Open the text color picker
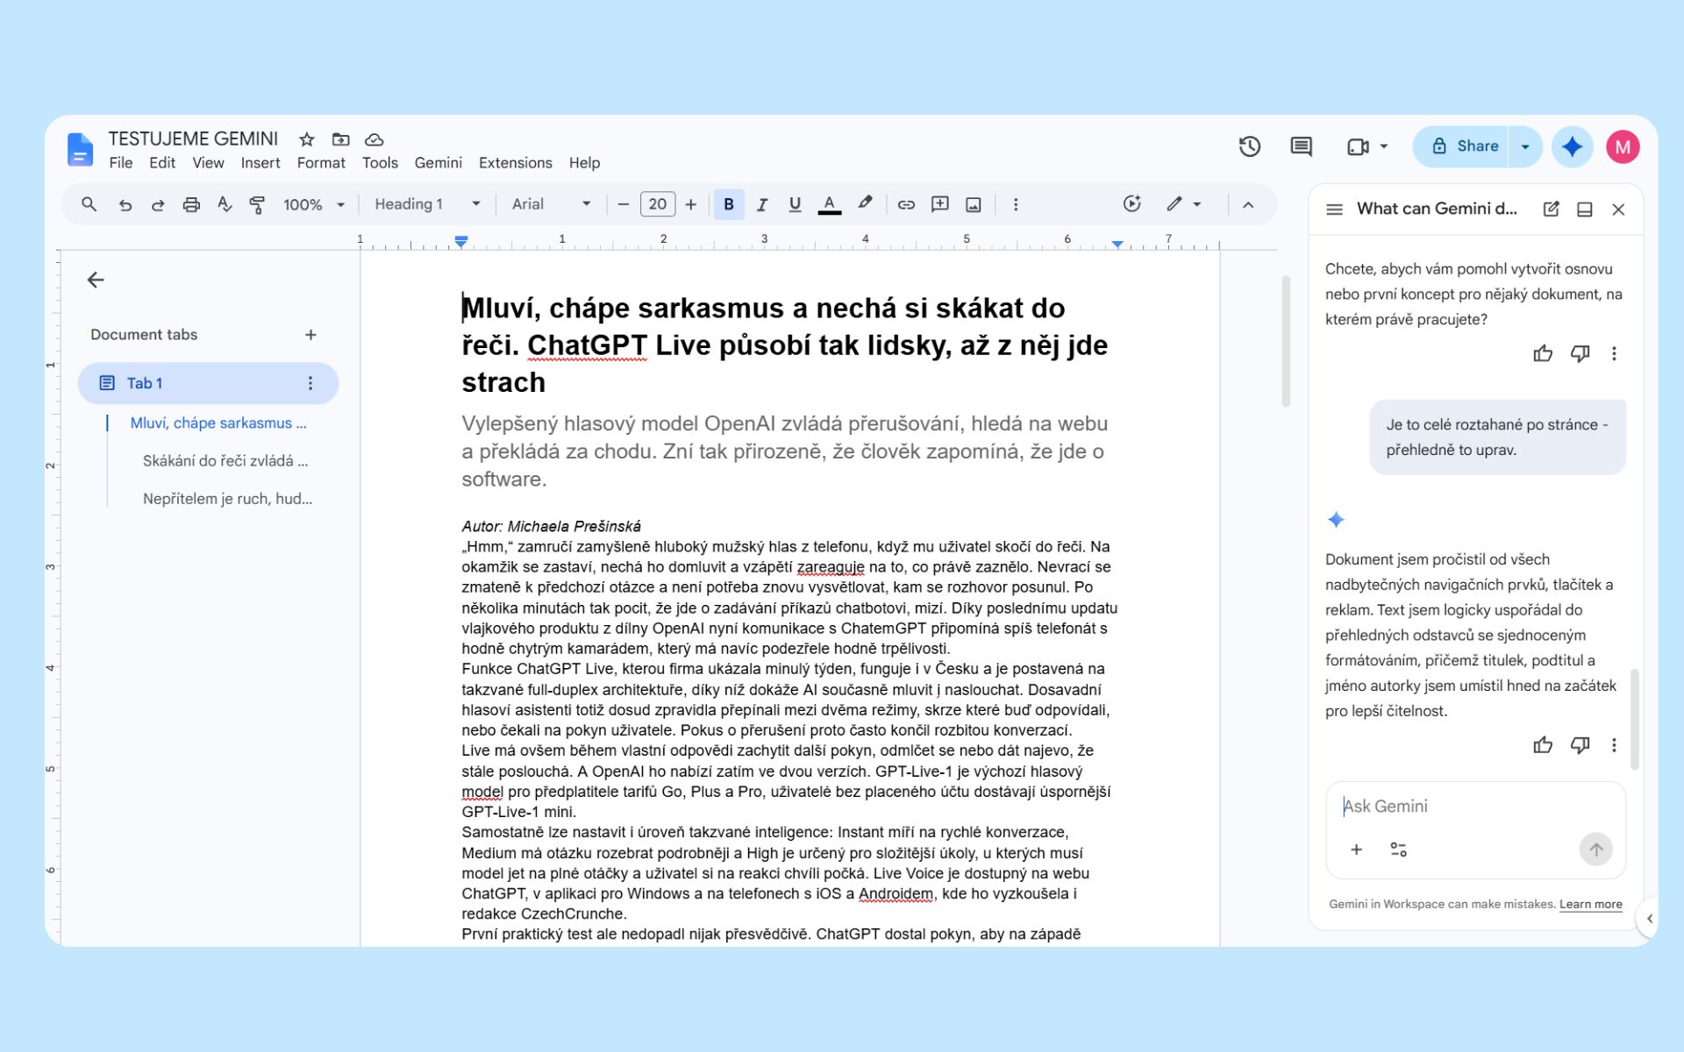 click(x=829, y=204)
